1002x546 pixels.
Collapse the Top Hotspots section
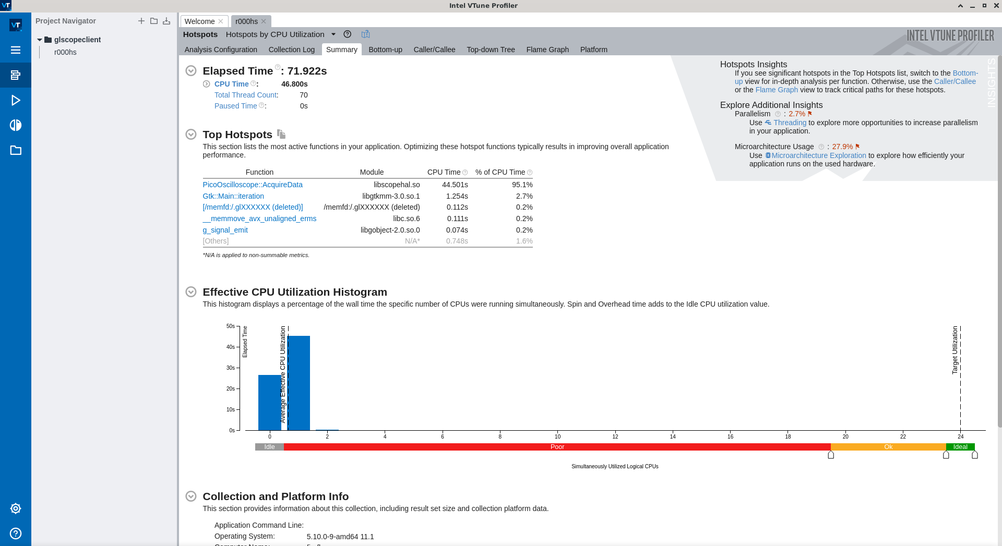191,135
